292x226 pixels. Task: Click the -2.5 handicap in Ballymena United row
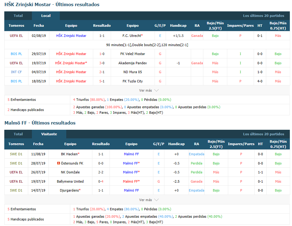(176, 181)
